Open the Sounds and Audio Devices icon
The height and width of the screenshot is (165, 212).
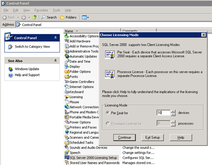[x=67, y=148]
